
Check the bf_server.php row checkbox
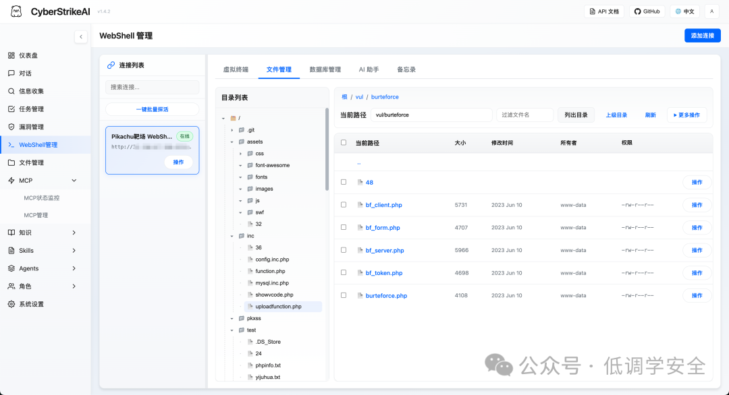click(x=344, y=249)
